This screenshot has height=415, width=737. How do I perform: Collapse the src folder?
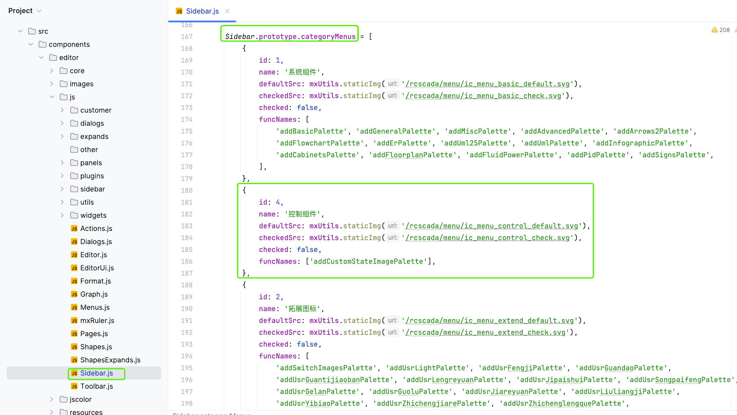[20, 31]
